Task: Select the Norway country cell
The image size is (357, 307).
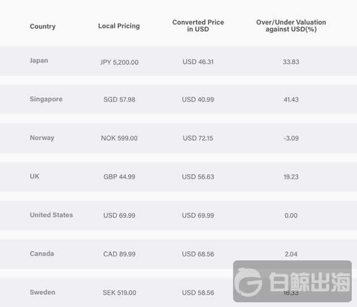Action: point(42,138)
